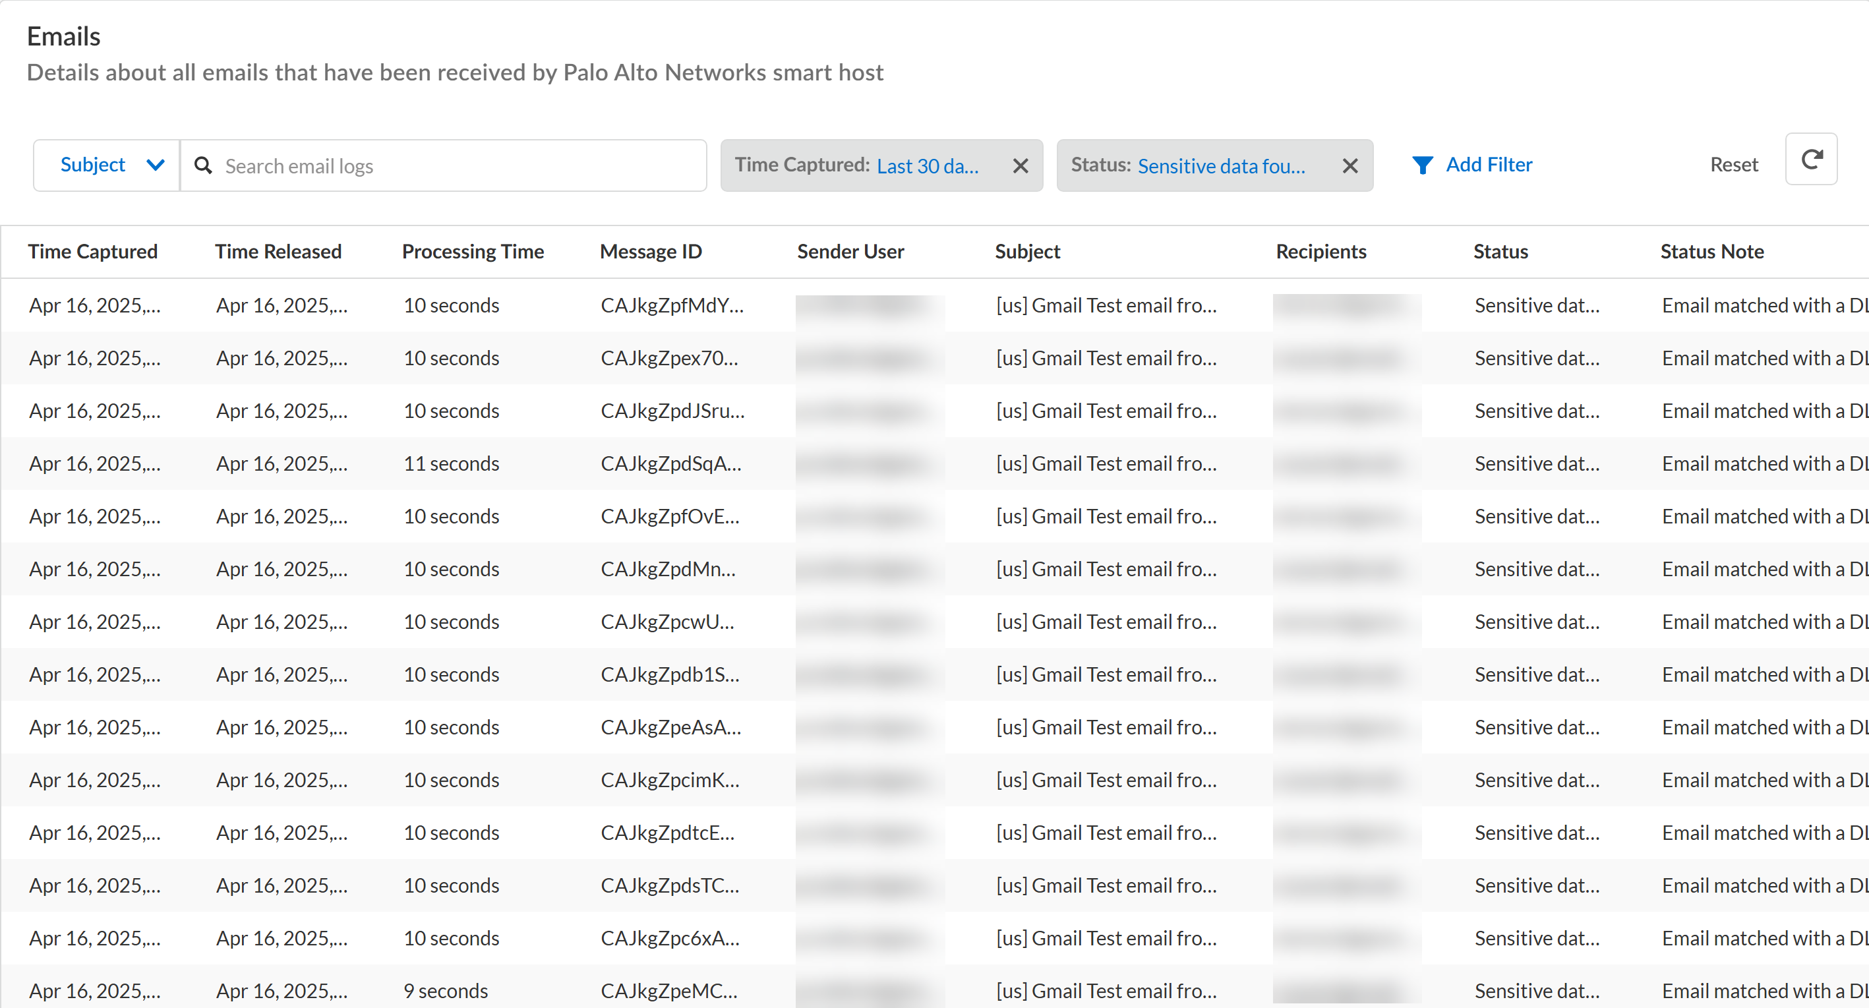
Task: Sort by Processing Time column header
Action: click(x=472, y=251)
